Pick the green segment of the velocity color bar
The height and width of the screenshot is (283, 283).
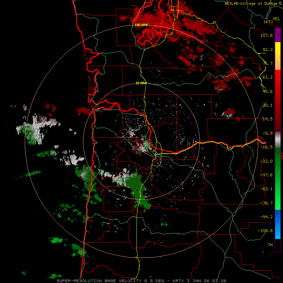(x=278, y=179)
